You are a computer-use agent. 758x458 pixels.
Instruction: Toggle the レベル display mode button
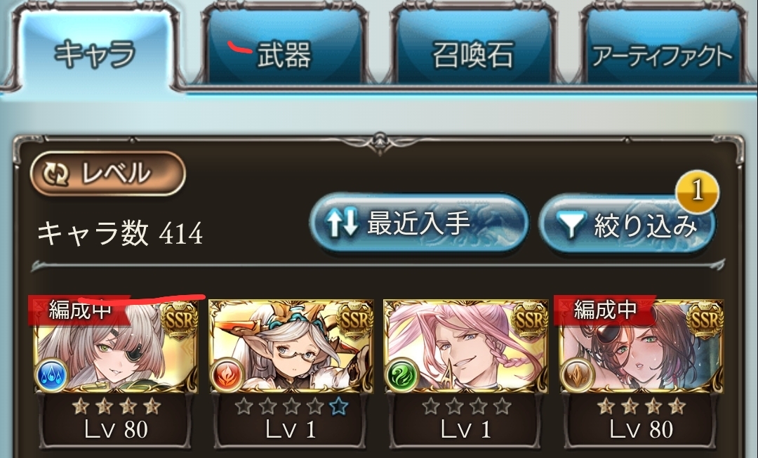tap(108, 173)
